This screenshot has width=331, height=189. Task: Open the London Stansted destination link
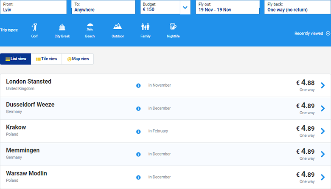point(28,82)
